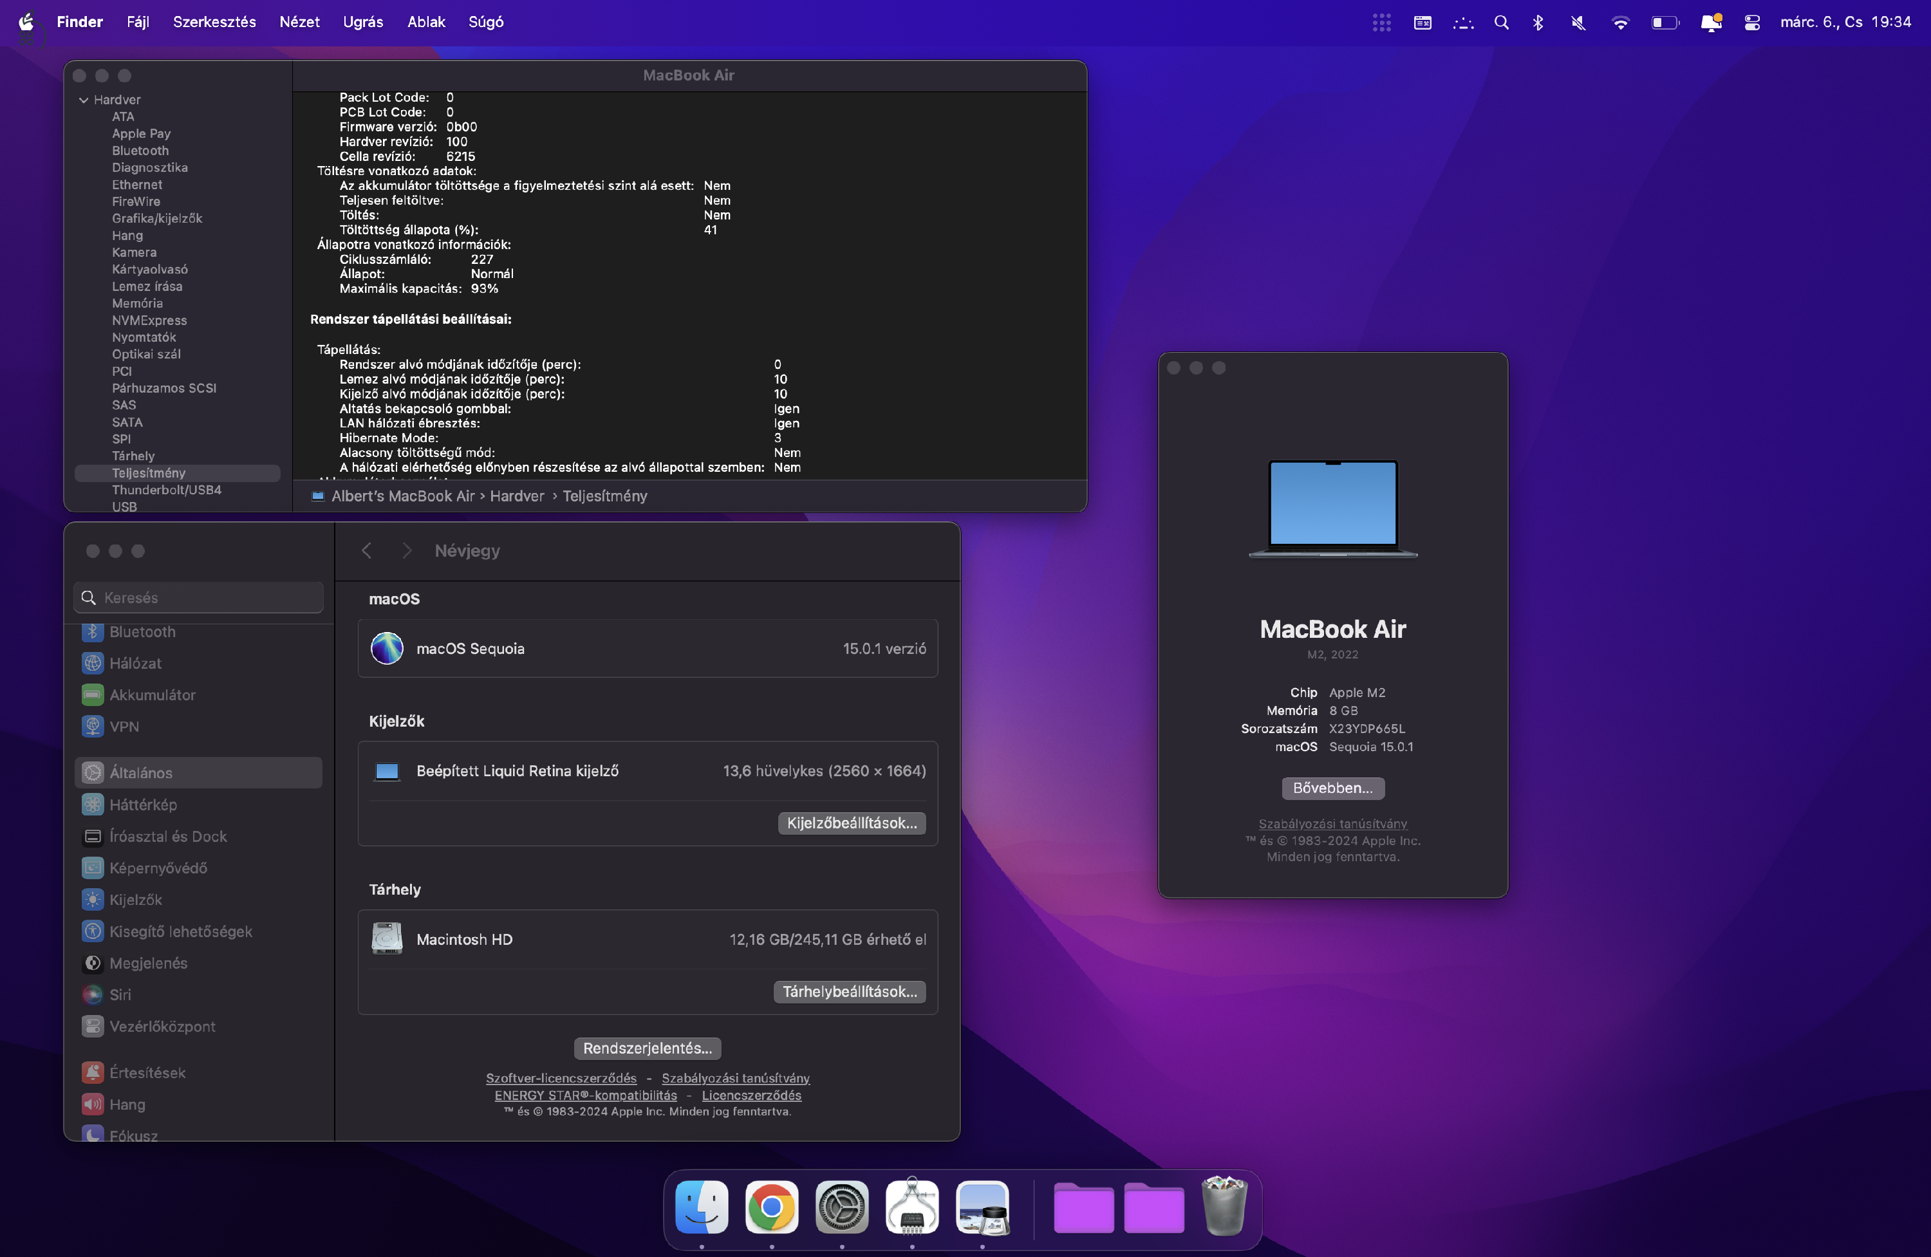Viewport: 1931px width, 1257px height.
Task: Go back with Névjegy back chevron
Action: 367,550
